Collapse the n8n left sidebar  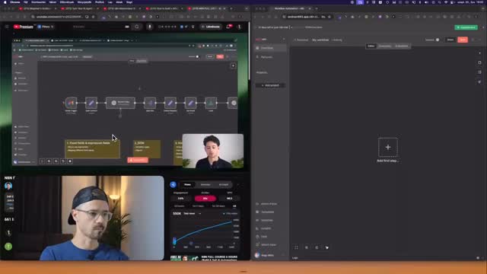[x=284, y=39]
